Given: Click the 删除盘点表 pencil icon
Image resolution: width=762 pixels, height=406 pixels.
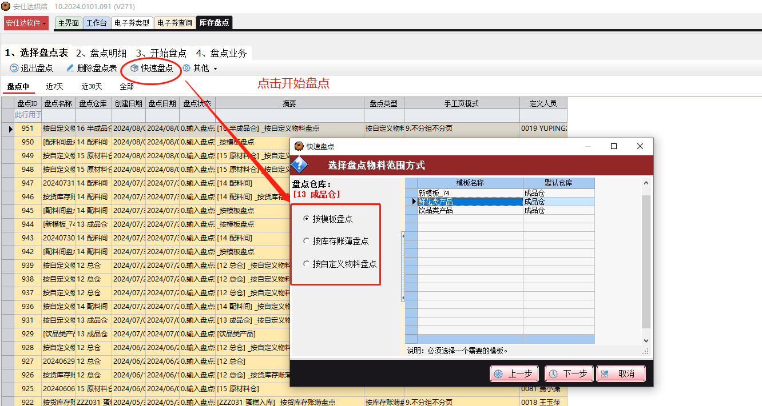Looking at the screenshot, I should point(70,69).
